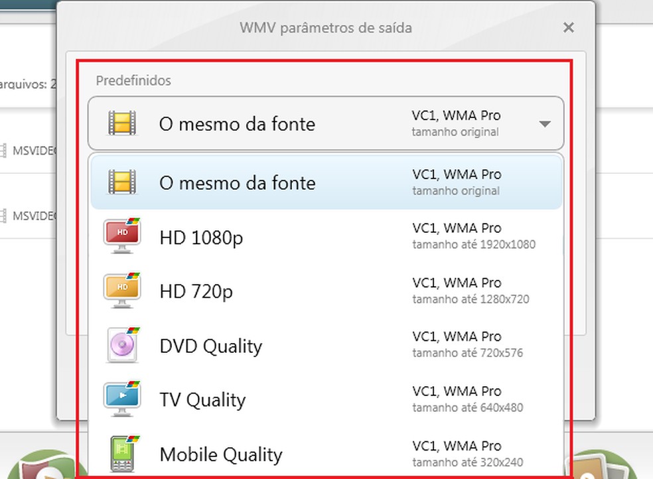Image resolution: width=653 pixels, height=479 pixels.
Task: Choose the HD 1080p preset
Action: pyautogui.click(x=201, y=238)
